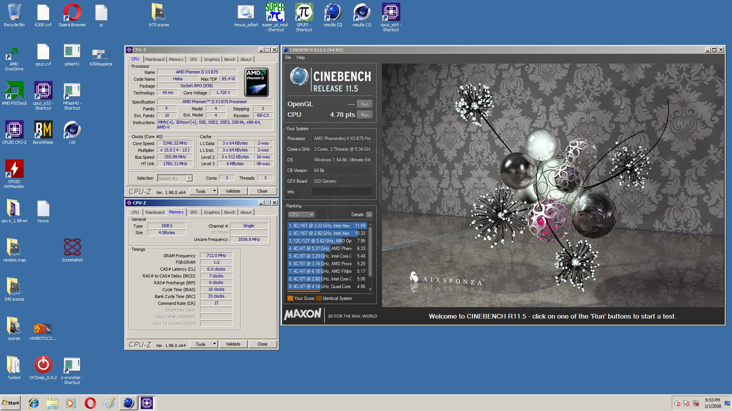The width and height of the screenshot is (732, 411).
Task: Expand Tools dropdown arrow in top CPU-Z
Action: pos(214,191)
